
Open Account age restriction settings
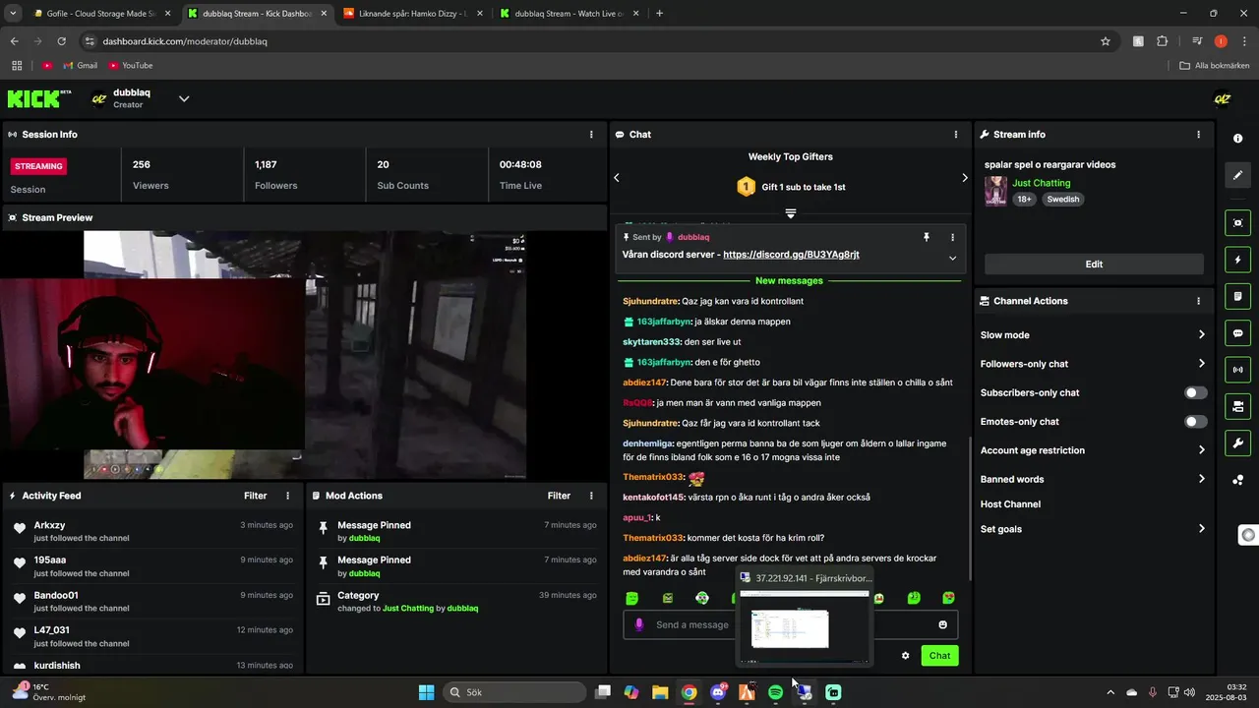click(1092, 450)
